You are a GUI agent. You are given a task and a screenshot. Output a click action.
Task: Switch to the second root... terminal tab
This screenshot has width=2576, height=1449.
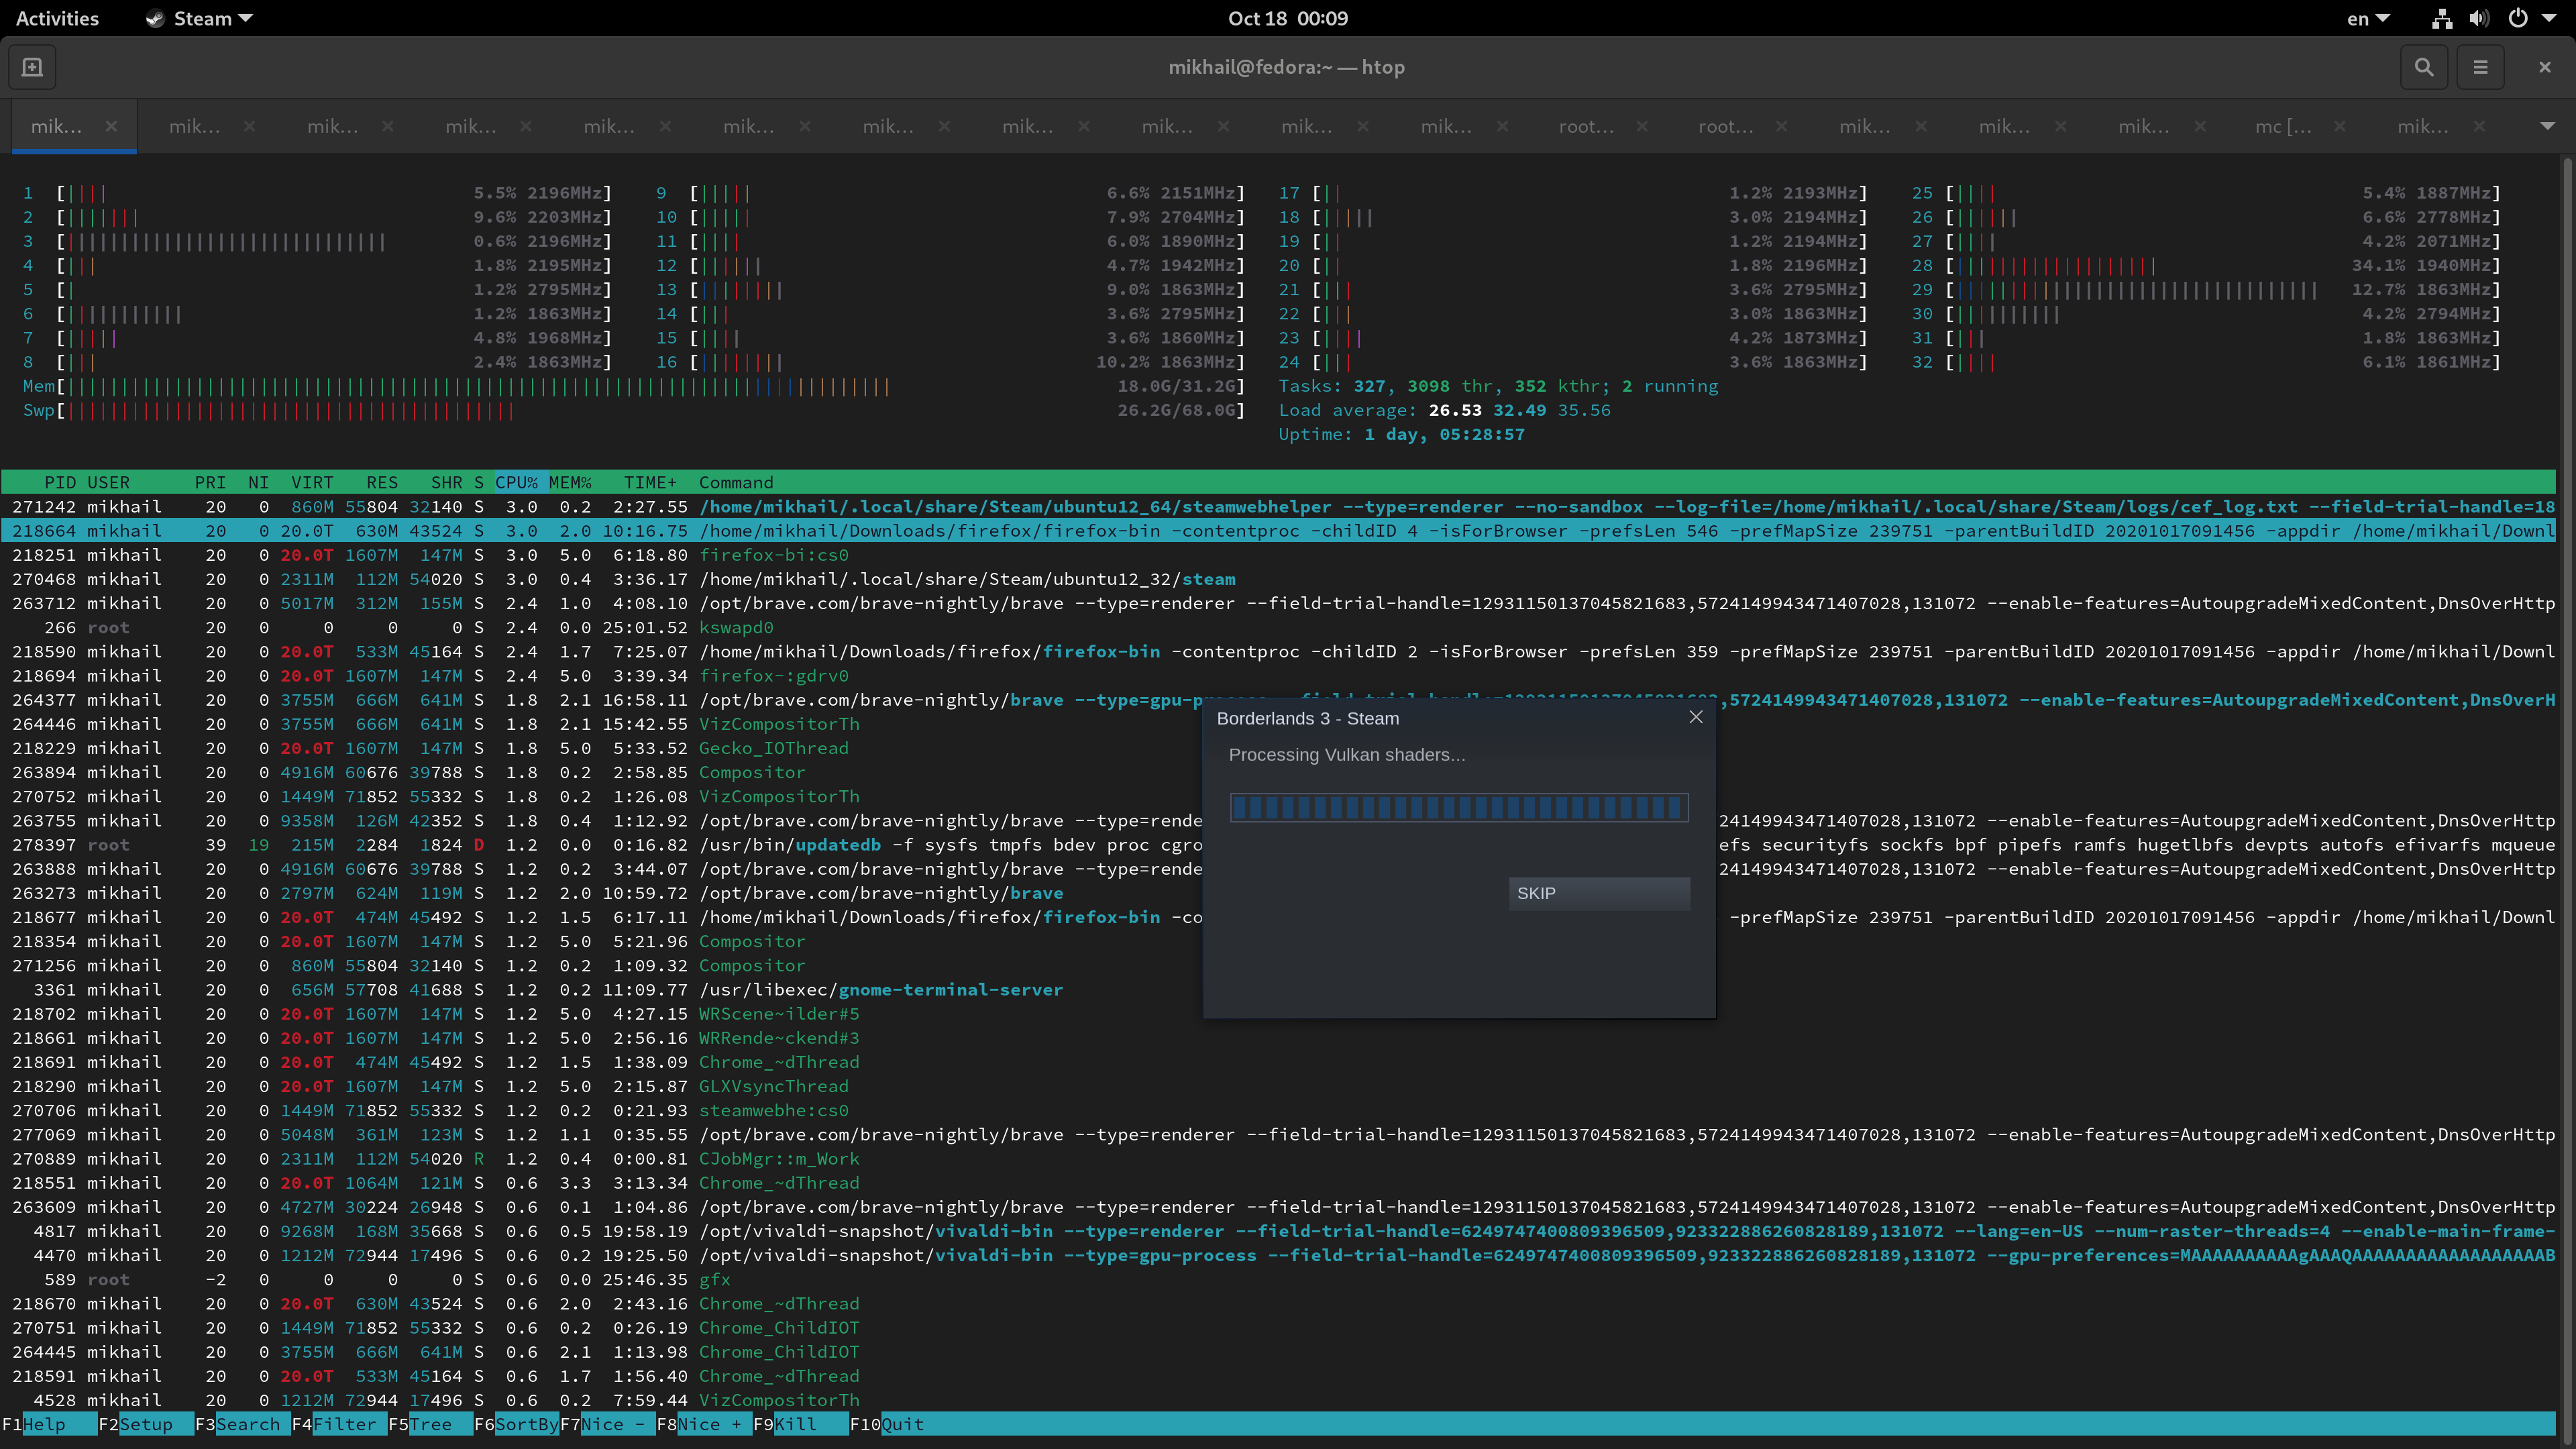click(1726, 126)
